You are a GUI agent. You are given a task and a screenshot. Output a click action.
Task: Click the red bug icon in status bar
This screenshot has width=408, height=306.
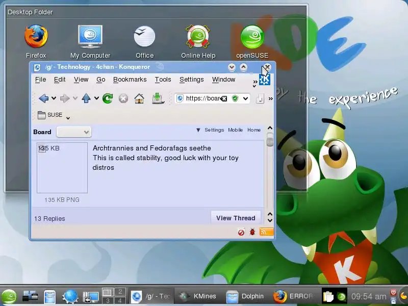click(x=252, y=232)
